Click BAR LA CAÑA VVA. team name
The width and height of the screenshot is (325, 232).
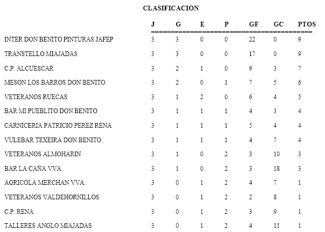(x=33, y=168)
